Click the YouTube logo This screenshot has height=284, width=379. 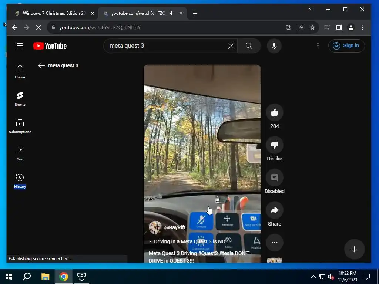pyautogui.click(x=50, y=46)
